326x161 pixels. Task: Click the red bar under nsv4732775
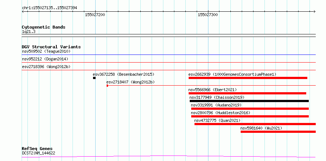[x=255, y=124]
